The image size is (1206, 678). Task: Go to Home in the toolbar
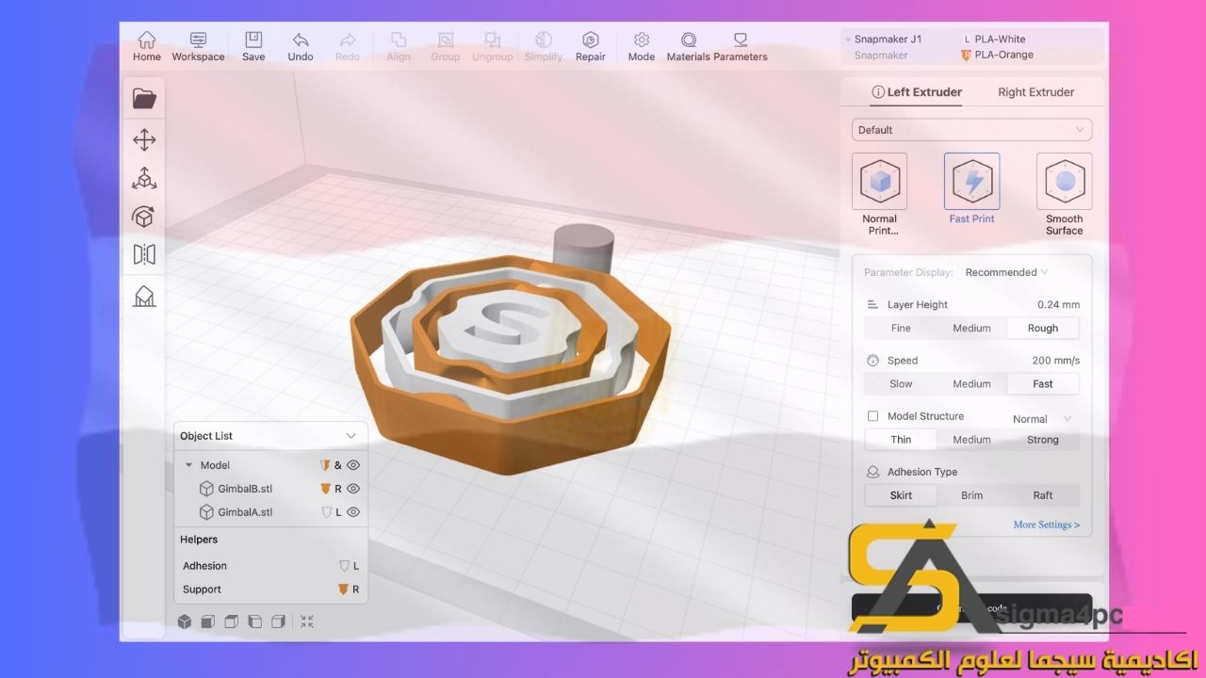tap(146, 46)
